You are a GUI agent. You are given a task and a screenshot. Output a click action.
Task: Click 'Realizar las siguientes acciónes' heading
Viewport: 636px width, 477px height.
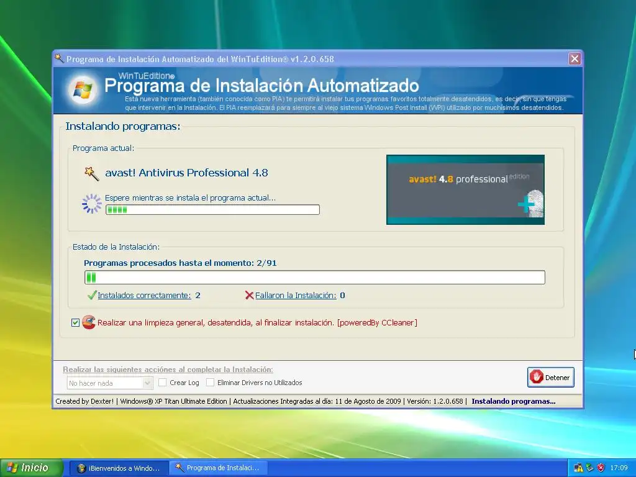(x=168, y=370)
